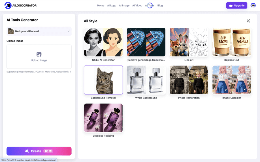Click the Create button
Viewport: 260px width, 162px height.
tap(39, 151)
